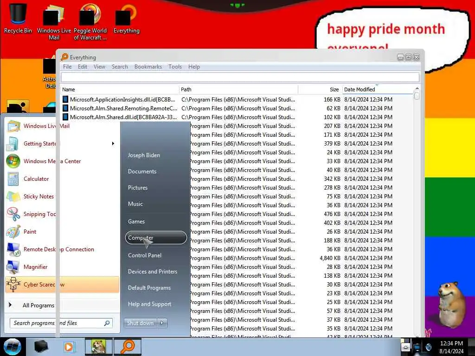Open Help and Support
Image resolution: width=475 pixels, height=356 pixels.
point(150,304)
